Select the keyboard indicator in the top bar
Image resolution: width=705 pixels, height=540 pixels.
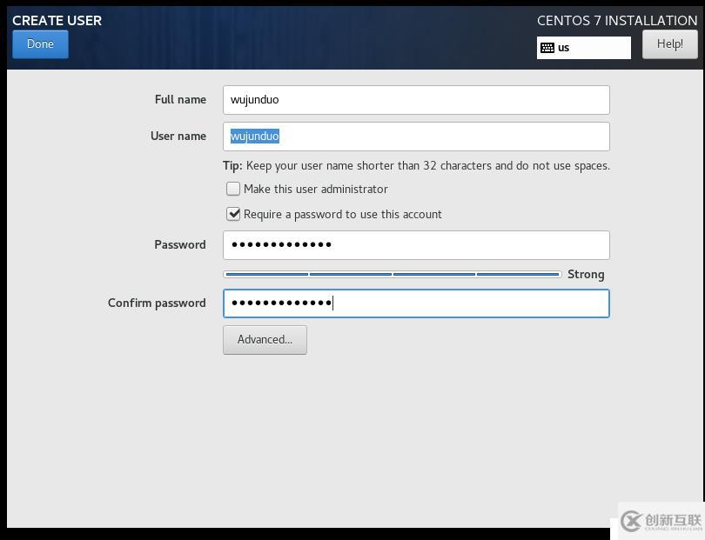tap(584, 48)
